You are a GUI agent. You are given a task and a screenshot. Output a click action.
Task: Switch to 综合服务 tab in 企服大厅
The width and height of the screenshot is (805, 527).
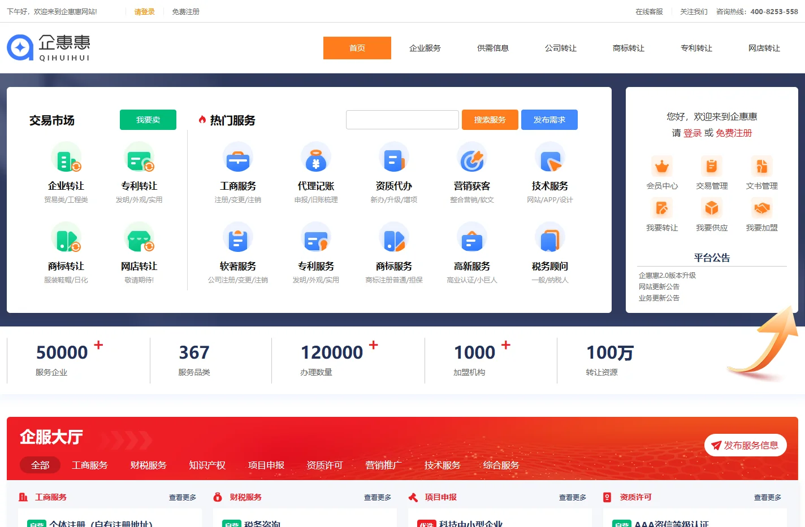tap(501, 465)
